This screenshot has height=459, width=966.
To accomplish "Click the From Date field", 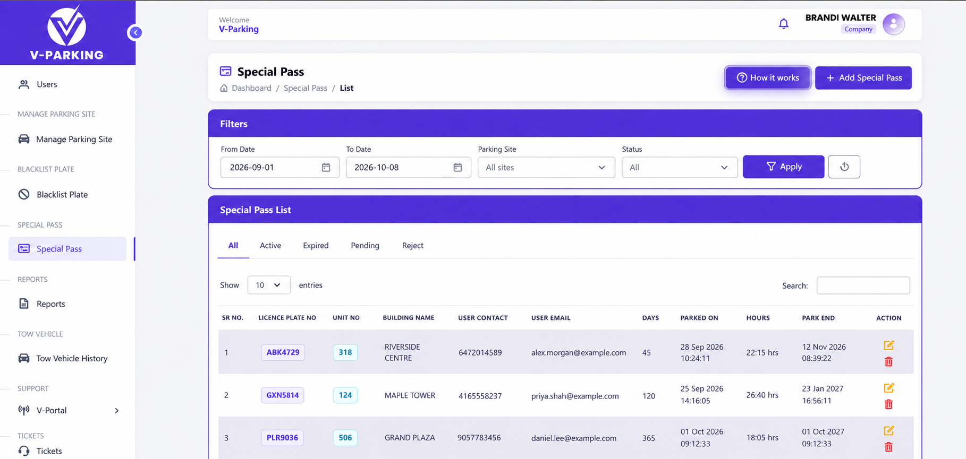I will click(280, 168).
